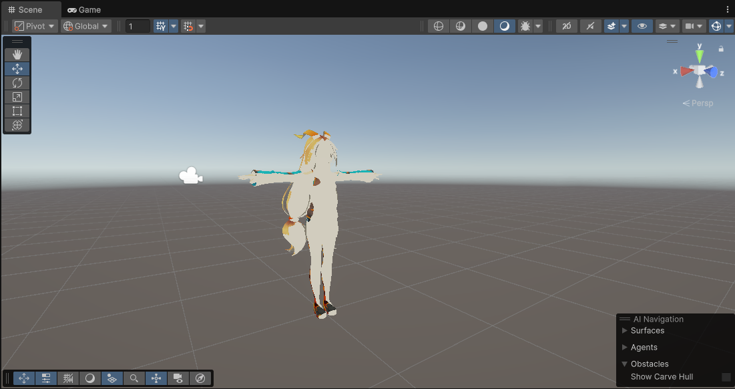Toggle Tools overlay in bottom overlay bar
Screen dimensions: 735x389
click(24, 378)
